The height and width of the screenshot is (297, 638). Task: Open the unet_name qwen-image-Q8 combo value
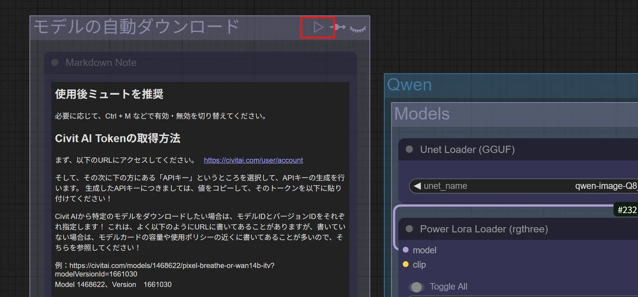[x=606, y=186]
